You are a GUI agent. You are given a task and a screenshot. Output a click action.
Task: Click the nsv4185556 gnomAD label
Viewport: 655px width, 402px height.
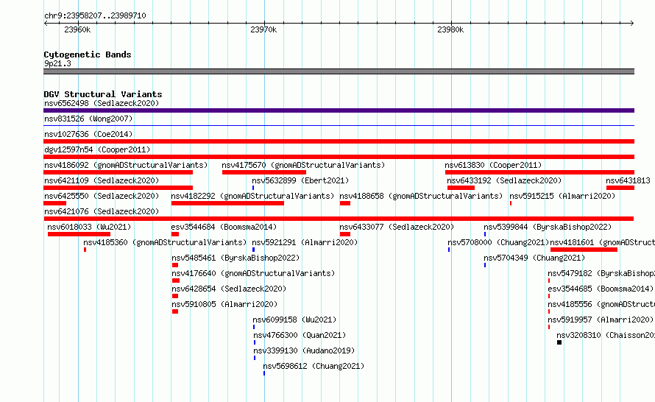pos(601,304)
